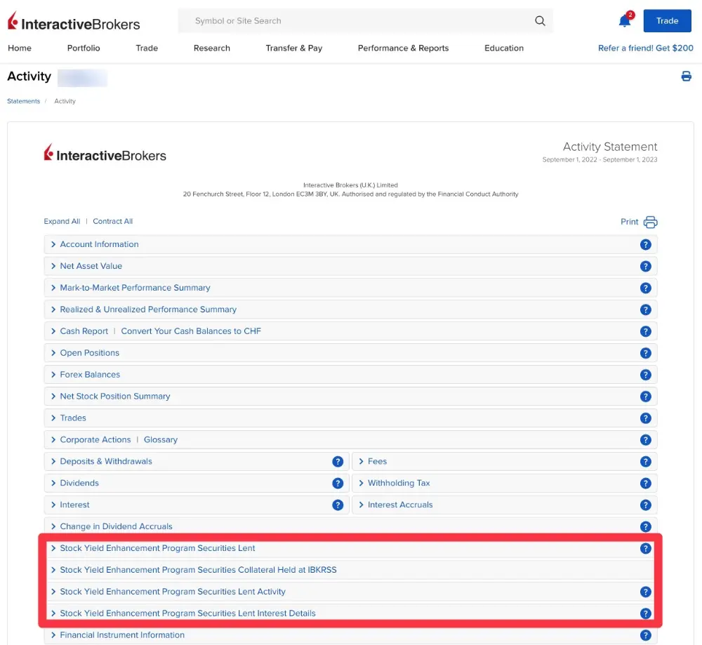This screenshot has height=645, width=702.
Task: Open help for Securities Lent Activity
Action: click(645, 592)
